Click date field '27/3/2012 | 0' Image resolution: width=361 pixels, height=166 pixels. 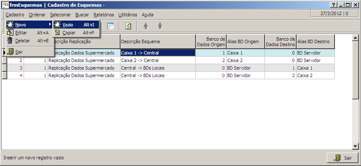click(x=334, y=13)
